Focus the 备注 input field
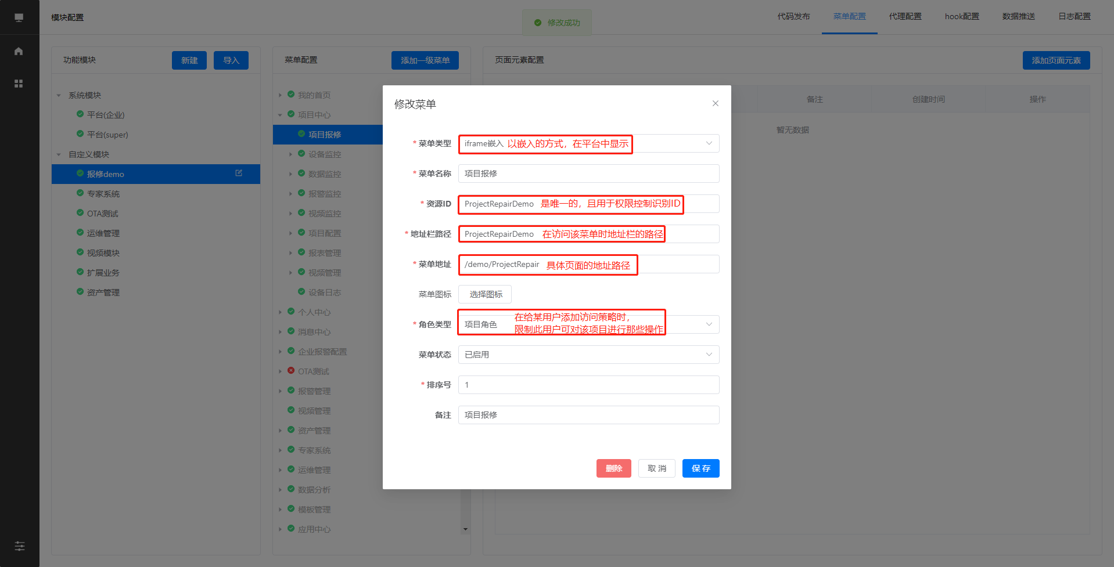1114x567 pixels. click(588, 415)
